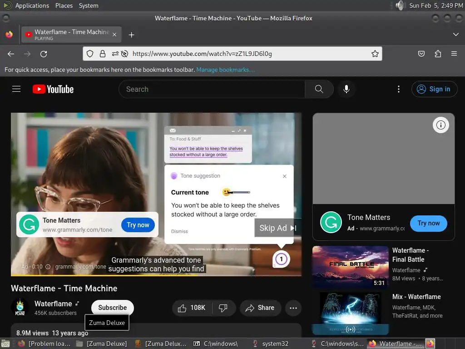Viewport: 465px width, 349px height.
Task: Click the URL address bar
Action: (x=232, y=54)
